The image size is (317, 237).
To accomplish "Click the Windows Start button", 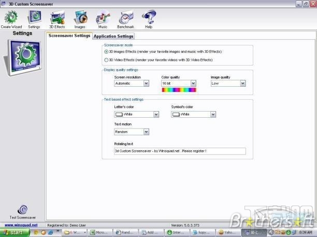I will 15,232.
